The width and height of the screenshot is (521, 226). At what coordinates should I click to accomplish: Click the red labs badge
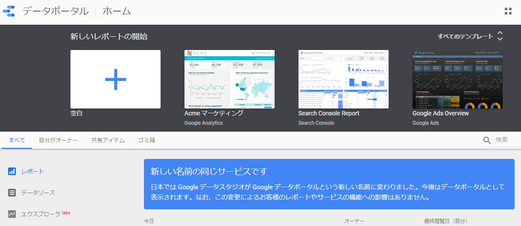(66, 212)
